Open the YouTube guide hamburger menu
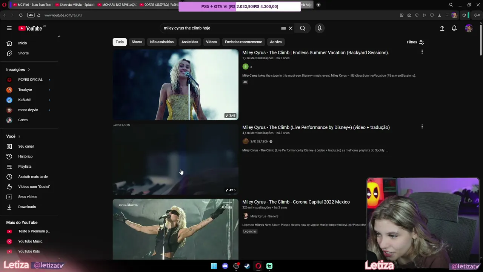This screenshot has width=483, height=272. (9, 28)
